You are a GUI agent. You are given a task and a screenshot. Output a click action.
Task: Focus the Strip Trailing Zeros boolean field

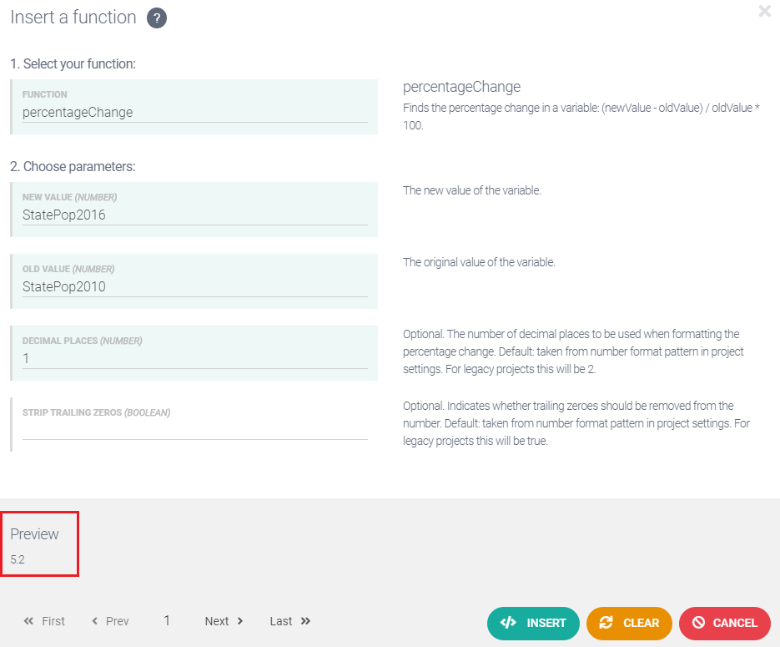point(194,430)
